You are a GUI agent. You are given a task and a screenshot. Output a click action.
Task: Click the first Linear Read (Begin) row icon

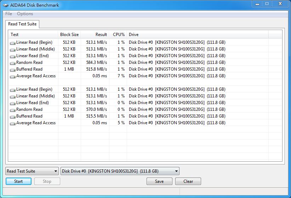coord(13,43)
